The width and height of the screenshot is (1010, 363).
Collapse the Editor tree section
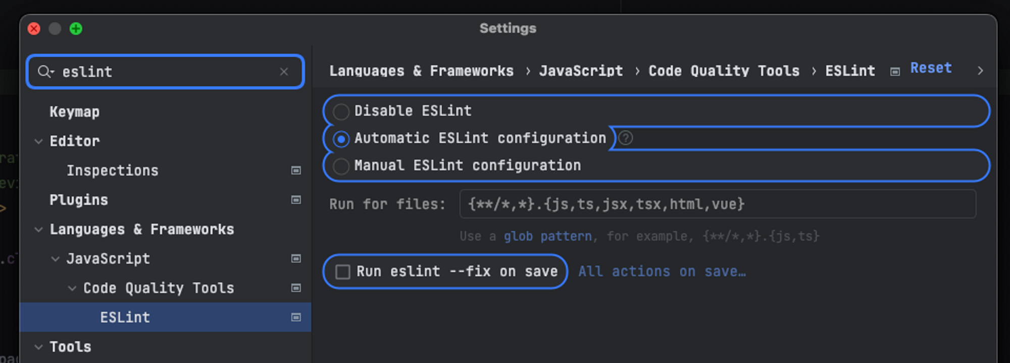(x=38, y=141)
